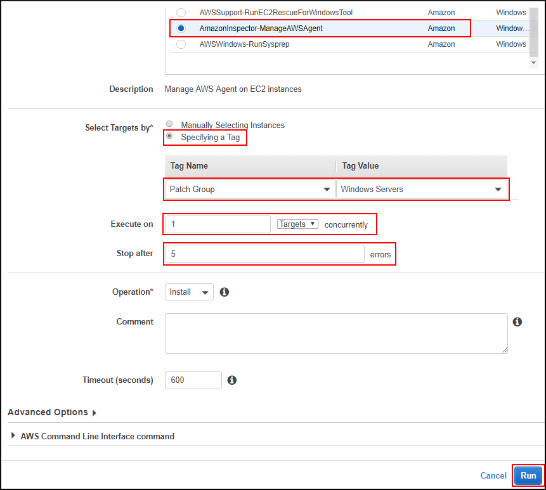The width and height of the screenshot is (546, 490).
Task: Click the Cancel link
Action: [x=493, y=475]
